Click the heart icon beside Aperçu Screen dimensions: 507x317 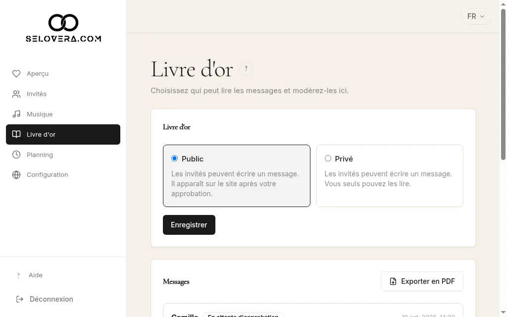(x=16, y=74)
